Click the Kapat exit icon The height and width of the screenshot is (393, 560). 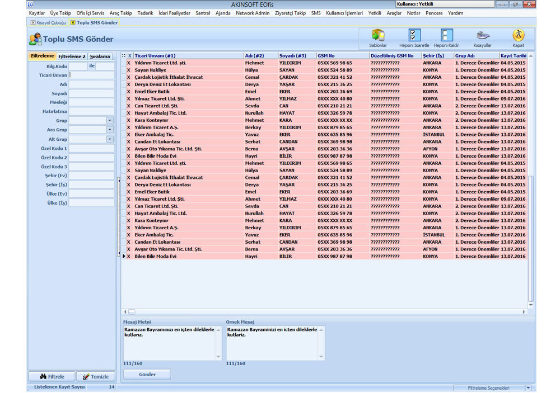pyautogui.click(x=518, y=38)
